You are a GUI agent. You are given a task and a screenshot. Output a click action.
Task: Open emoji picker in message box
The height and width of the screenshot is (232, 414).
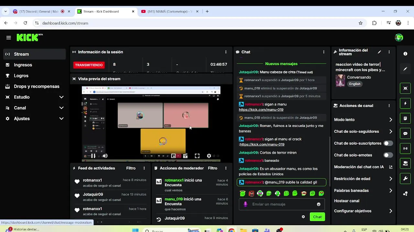(319, 204)
